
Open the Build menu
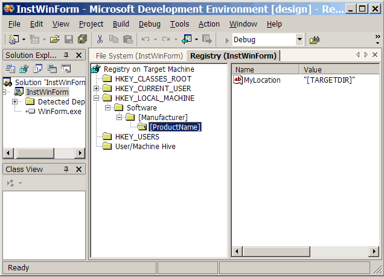coord(121,24)
